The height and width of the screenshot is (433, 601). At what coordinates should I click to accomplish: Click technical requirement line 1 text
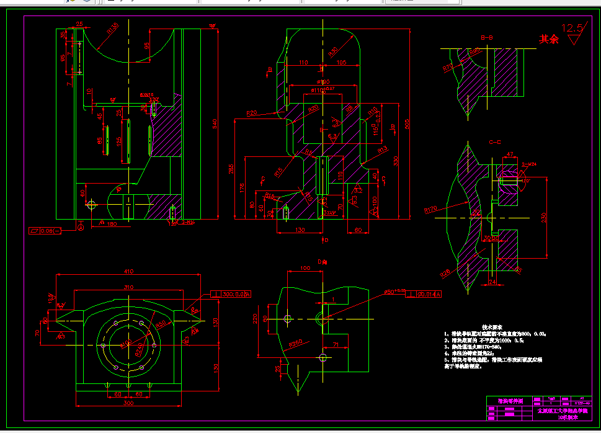[496, 334]
